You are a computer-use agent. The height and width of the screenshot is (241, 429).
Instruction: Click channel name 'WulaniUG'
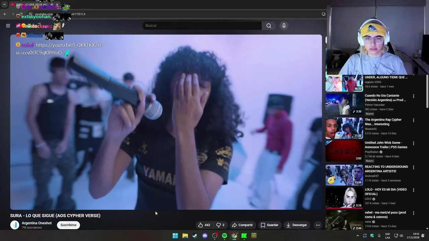pyautogui.click(x=371, y=129)
